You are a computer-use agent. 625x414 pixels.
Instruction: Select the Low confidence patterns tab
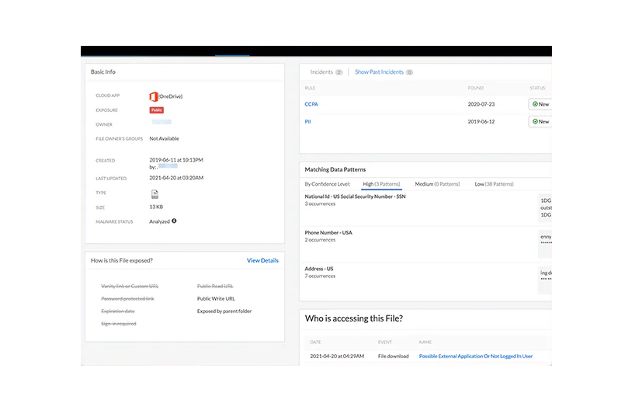point(493,184)
